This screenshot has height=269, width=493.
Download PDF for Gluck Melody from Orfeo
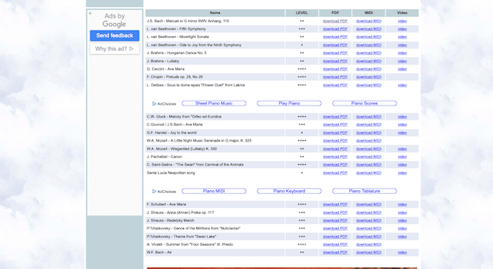(335, 117)
